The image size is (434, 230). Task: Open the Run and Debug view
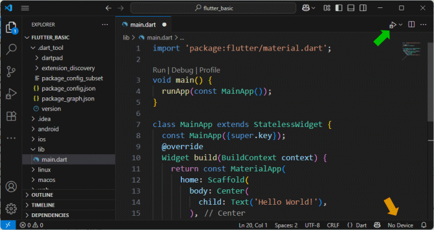click(11, 94)
